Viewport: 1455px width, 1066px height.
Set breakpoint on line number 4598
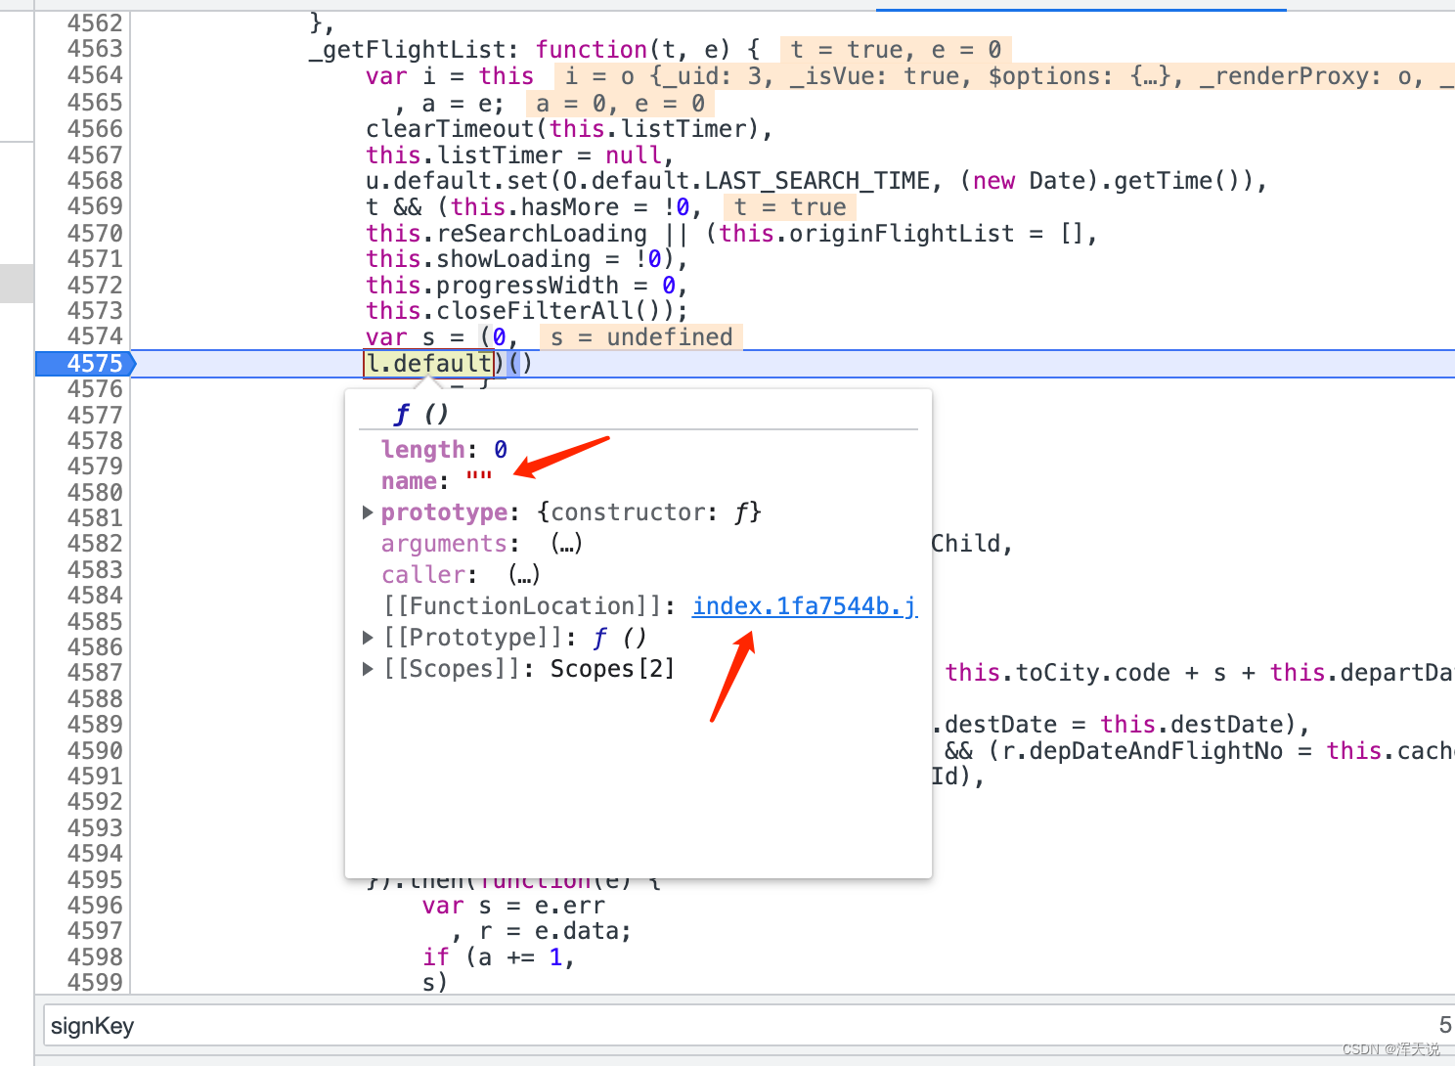95,957
